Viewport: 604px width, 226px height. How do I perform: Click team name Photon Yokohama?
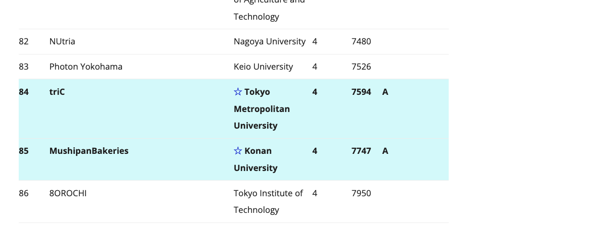[x=86, y=67]
